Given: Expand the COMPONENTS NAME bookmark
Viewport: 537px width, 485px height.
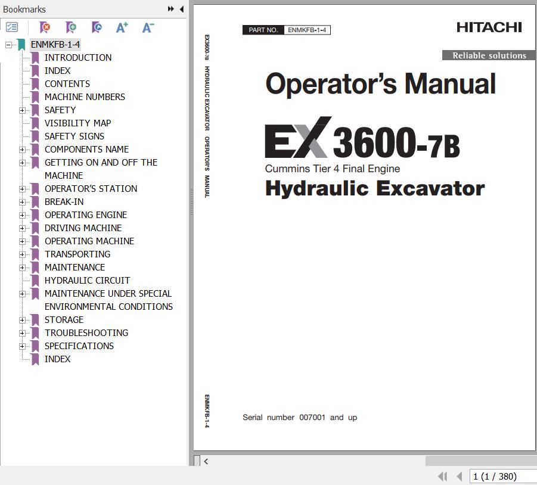Looking at the screenshot, I should coord(22,150).
